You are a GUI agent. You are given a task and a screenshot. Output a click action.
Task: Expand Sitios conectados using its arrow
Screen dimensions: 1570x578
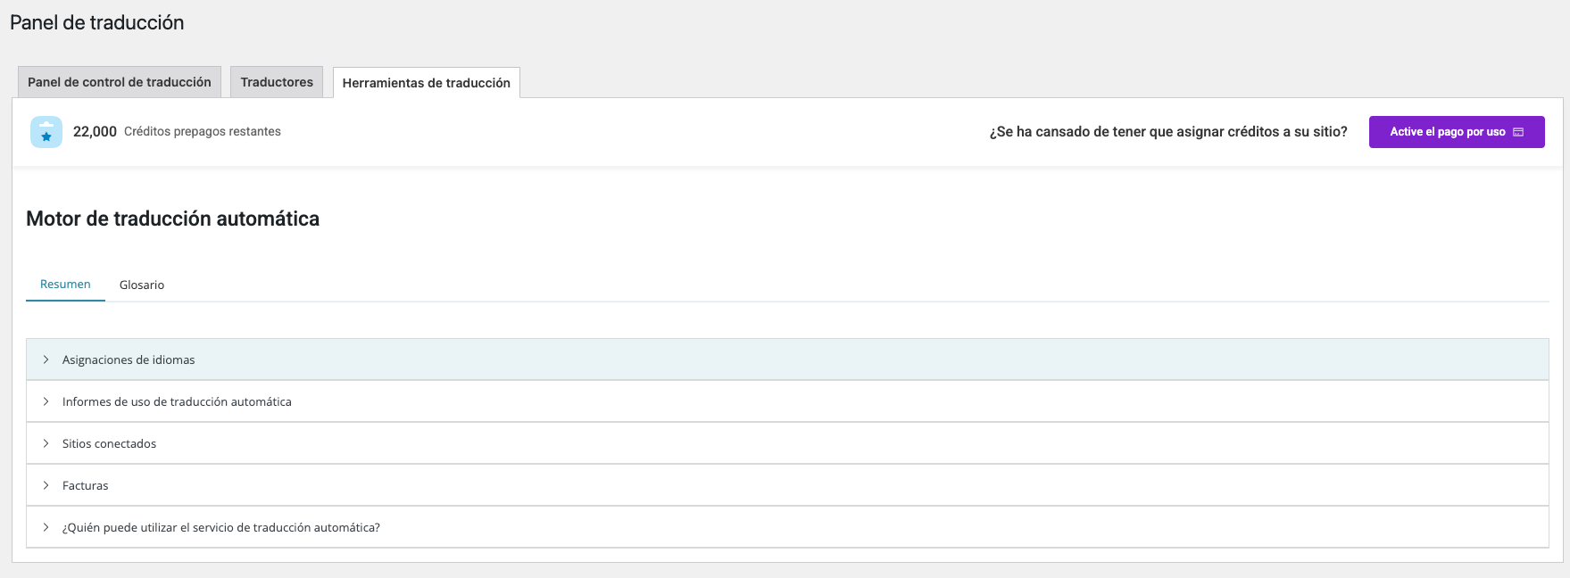[x=46, y=443]
